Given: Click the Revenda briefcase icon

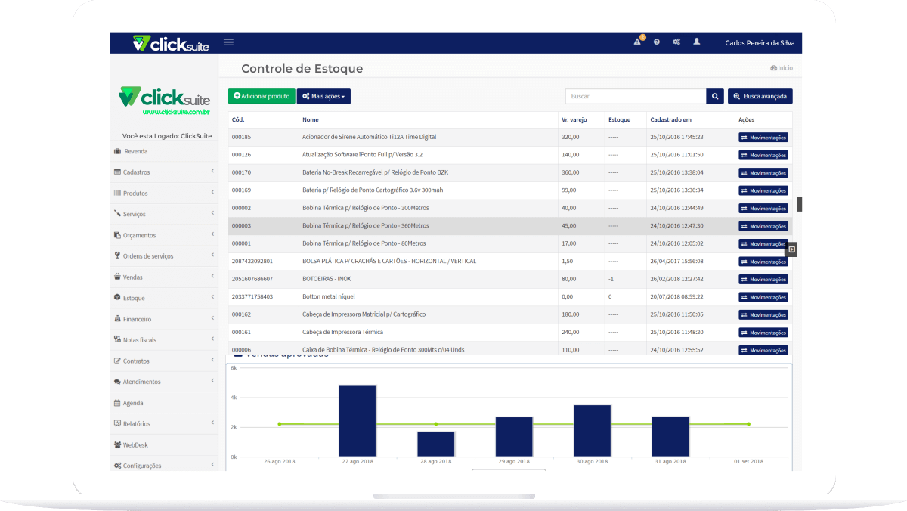Looking at the screenshot, I should 117,151.
